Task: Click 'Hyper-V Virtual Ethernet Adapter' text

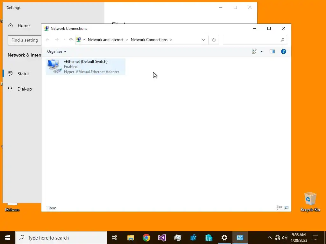Action: point(91,72)
